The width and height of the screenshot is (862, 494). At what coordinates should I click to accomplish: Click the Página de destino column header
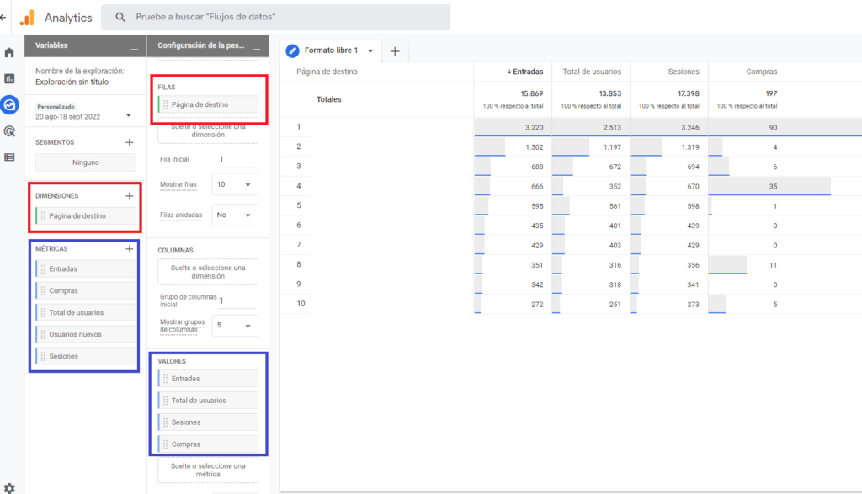click(x=327, y=72)
